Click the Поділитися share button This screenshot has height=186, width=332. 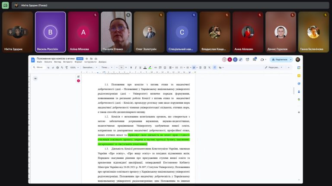[280, 60]
